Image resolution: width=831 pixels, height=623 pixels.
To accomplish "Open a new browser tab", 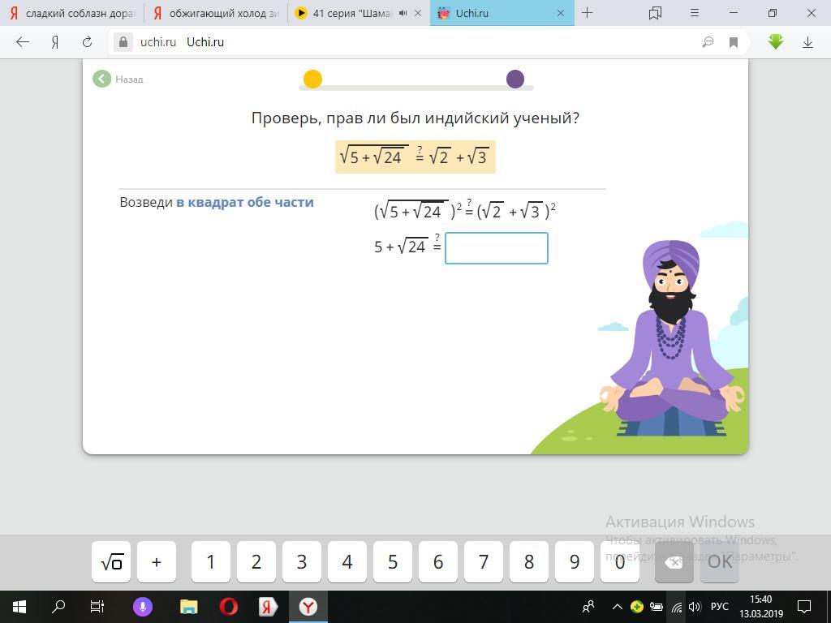I will [x=588, y=13].
